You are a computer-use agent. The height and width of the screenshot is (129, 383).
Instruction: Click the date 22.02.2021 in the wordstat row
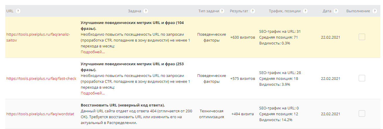(331, 114)
